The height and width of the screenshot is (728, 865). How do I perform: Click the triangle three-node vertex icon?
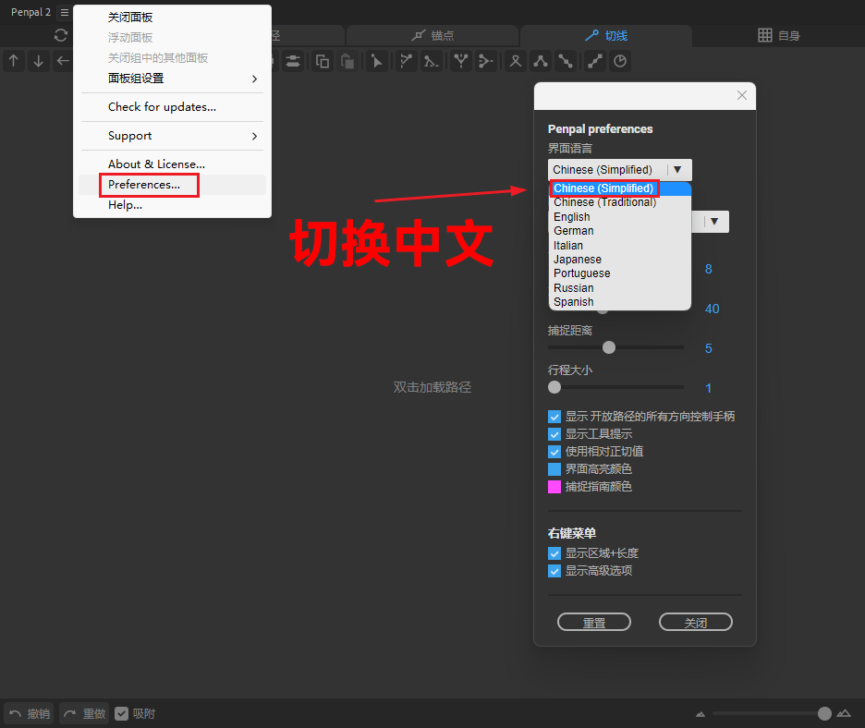pos(540,61)
